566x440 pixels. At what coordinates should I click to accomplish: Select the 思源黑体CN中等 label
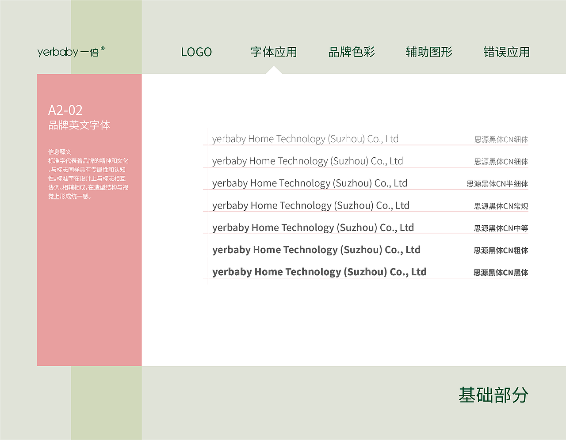pos(501,228)
